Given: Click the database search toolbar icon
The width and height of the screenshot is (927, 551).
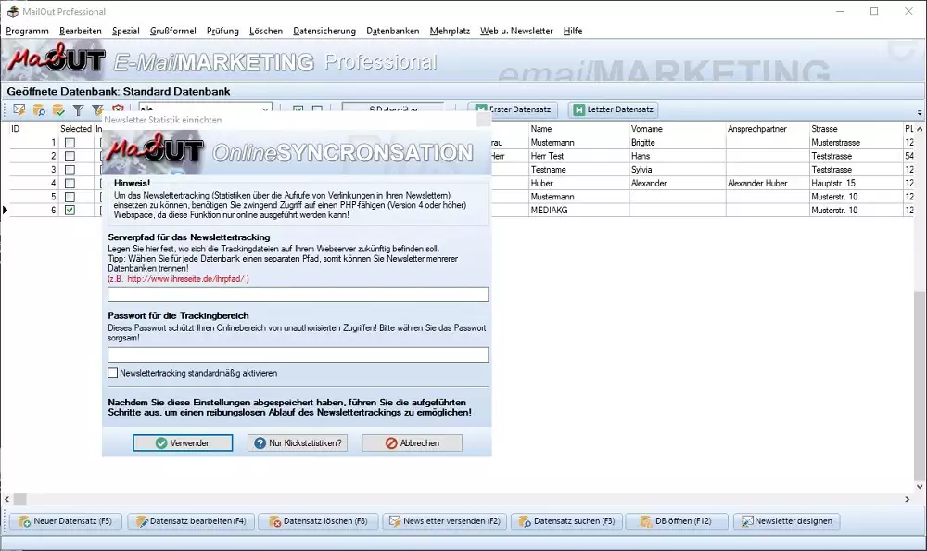Looking at the screenshot, I should [39, 109].
